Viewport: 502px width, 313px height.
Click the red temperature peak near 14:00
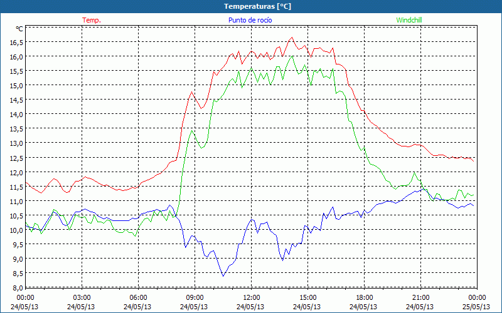tap(292, 38)
